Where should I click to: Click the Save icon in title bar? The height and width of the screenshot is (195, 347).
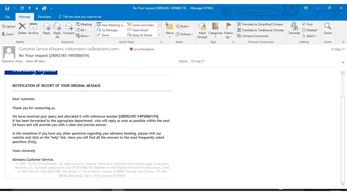[7, 8]
